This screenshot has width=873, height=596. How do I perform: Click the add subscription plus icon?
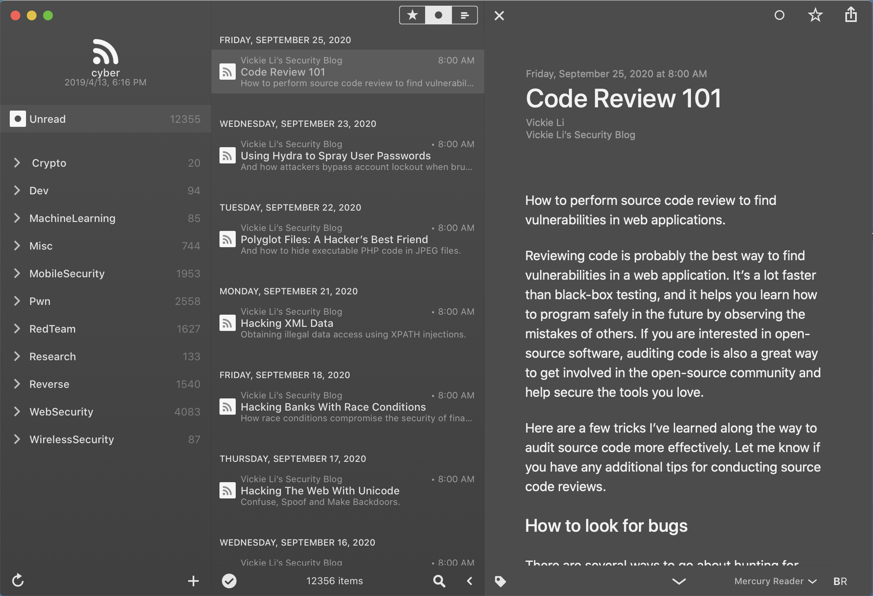coord(193,581)
